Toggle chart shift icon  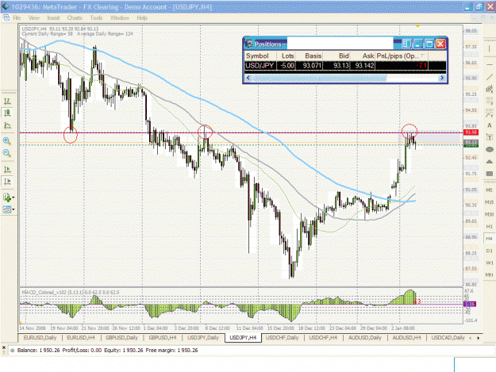click(7, 182)
